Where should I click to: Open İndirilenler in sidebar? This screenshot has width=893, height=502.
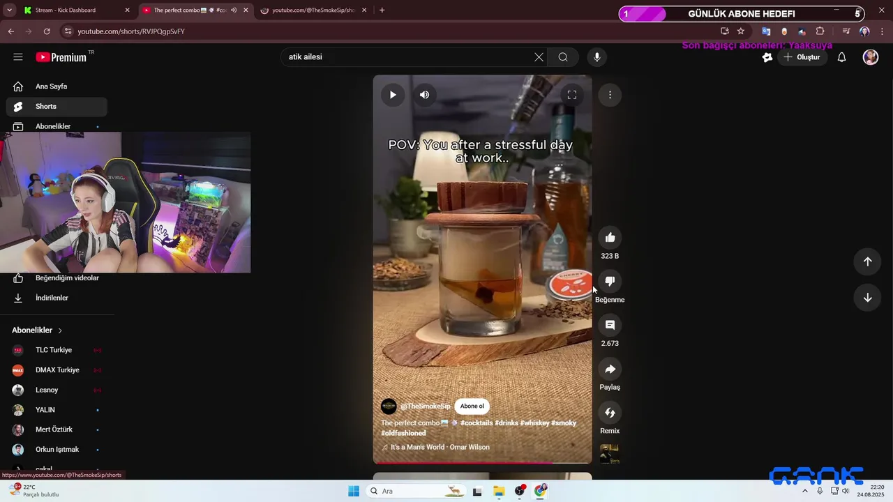(x=57, y=298)
